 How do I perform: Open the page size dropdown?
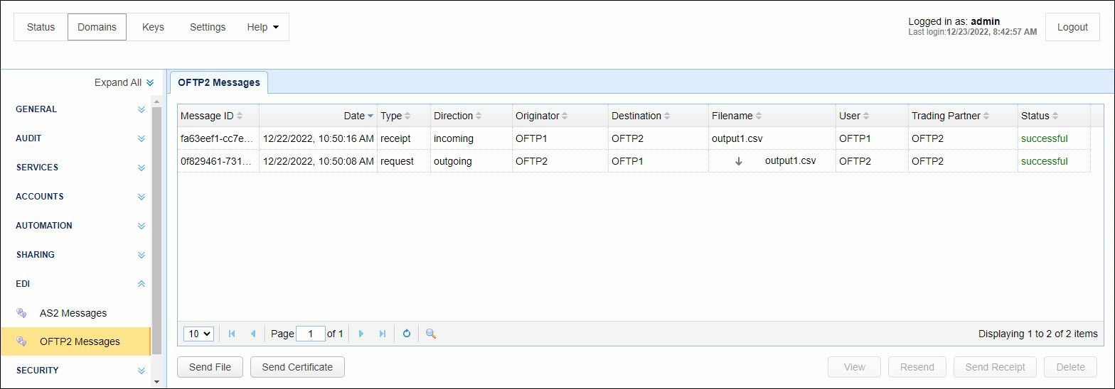[x=198, y=334]
